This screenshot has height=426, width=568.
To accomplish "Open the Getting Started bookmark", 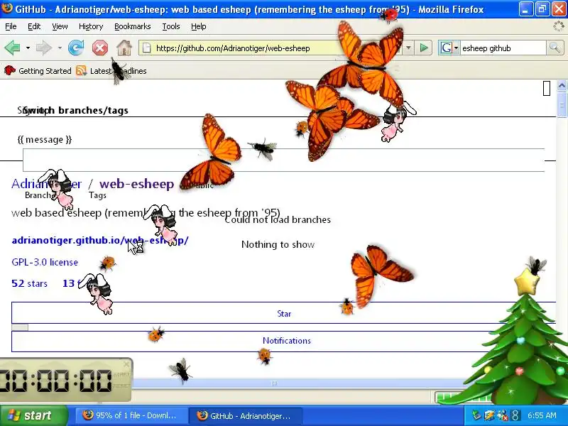I will pos(38,70).
